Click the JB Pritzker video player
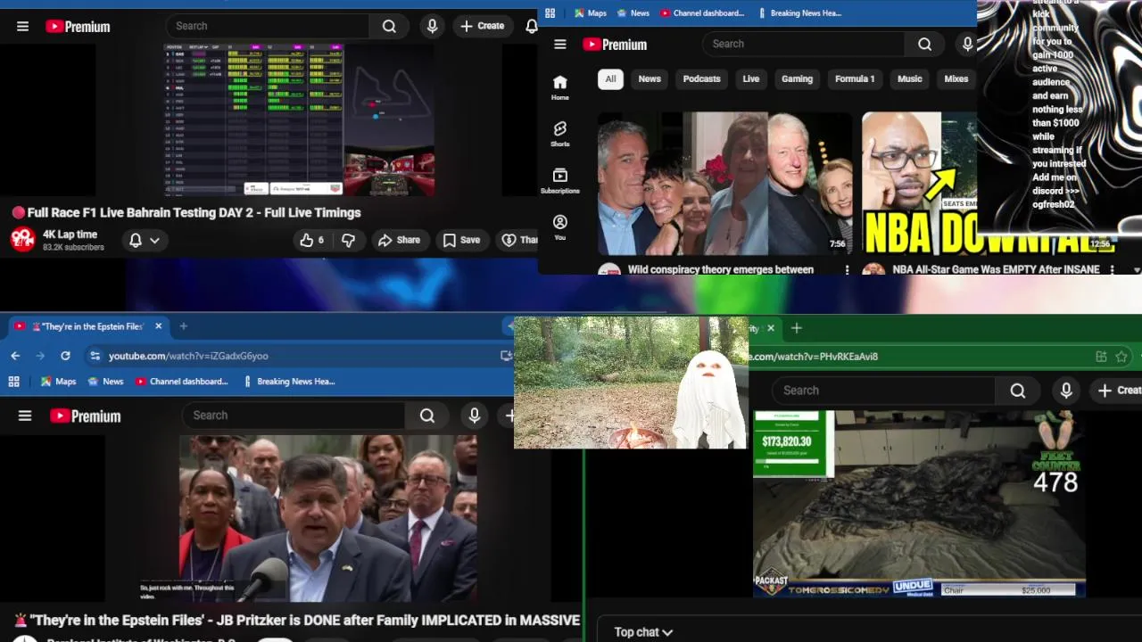The height and width of the screenshot is (642, 1142). (x=327, y=518)
